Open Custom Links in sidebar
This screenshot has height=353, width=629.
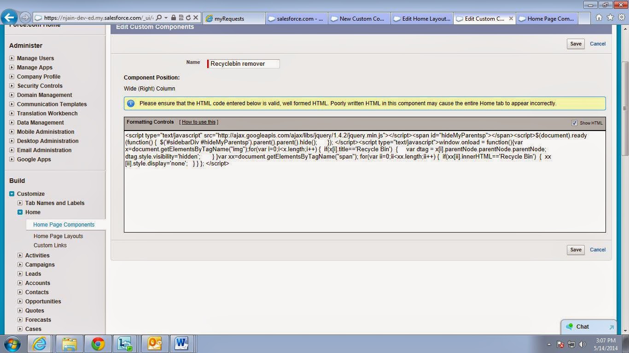pyautogui.click(x=50, y=245)
